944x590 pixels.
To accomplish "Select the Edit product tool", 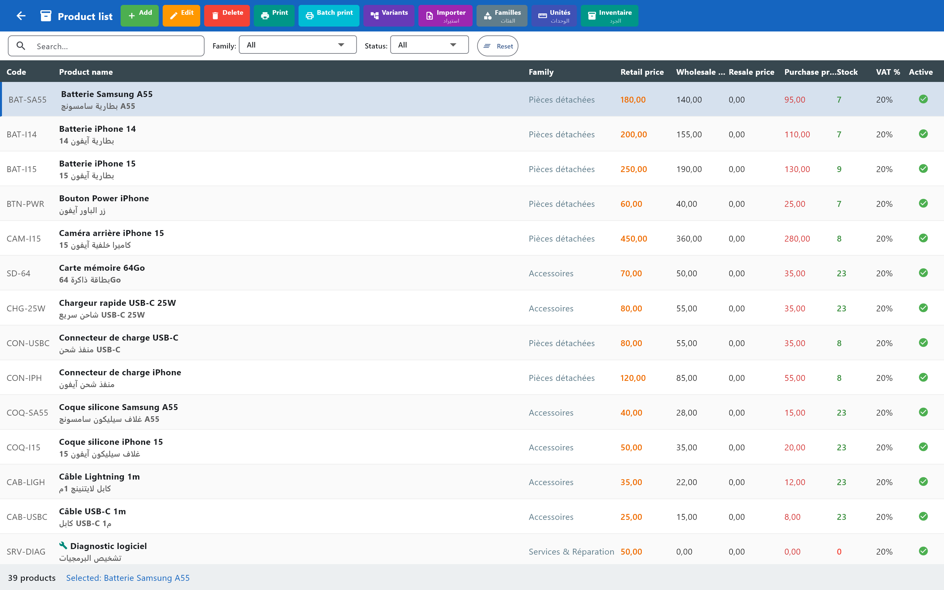I will click(x=181, y=16).
